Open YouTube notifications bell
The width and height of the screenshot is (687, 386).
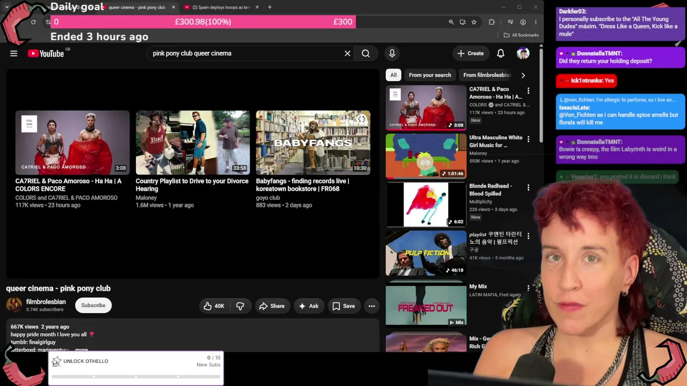click(500, 53)
